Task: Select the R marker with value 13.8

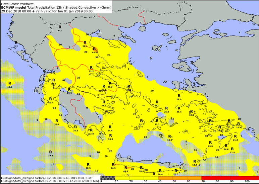Action: [195, 161]
